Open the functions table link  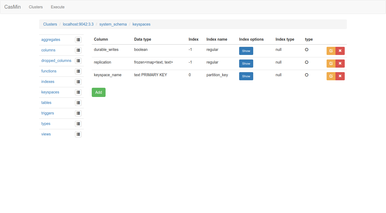pyautogui.click(x=49, y=71)
